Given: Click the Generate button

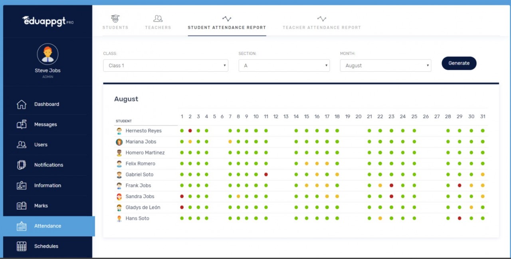Looking at the screenshot, I should pyautogui.click(x=459, y=63).
